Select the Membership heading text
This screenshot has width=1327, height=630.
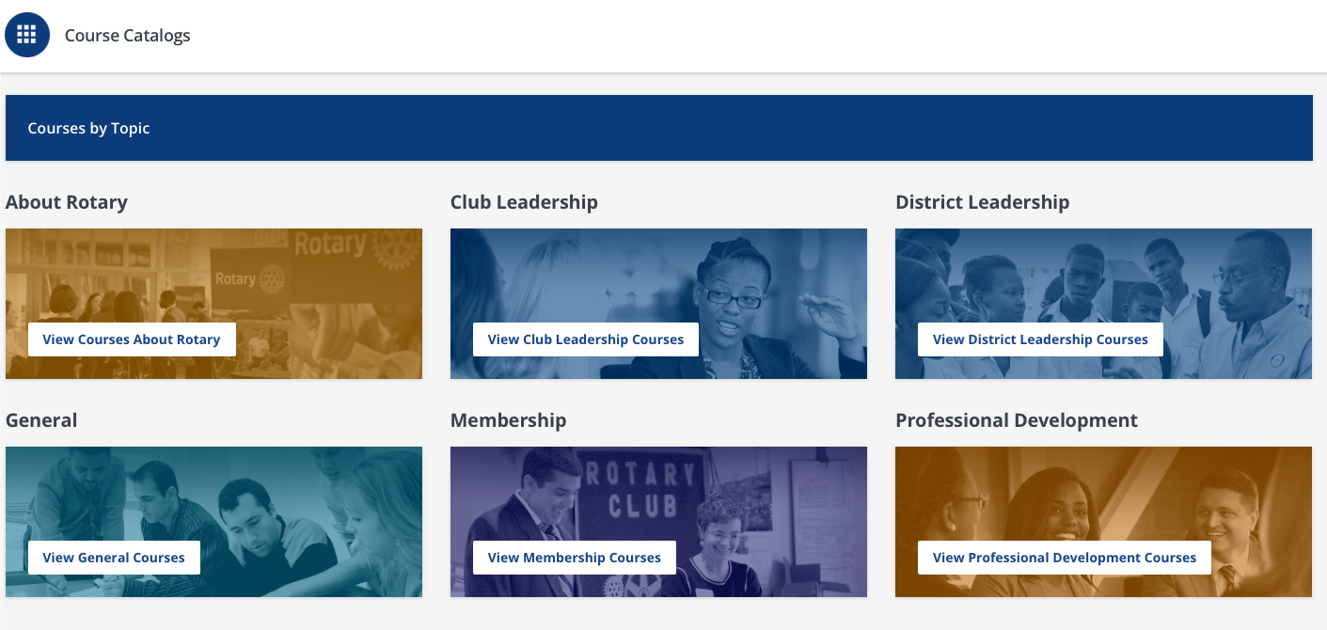[508, 420]
